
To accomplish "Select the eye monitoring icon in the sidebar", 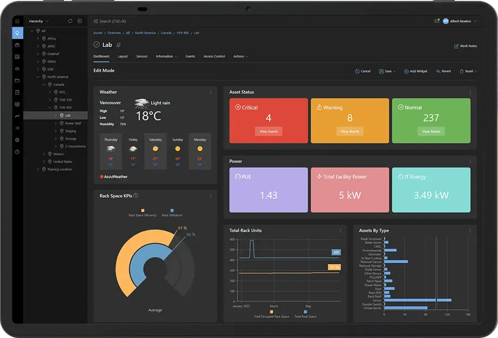I will point(17,68).
